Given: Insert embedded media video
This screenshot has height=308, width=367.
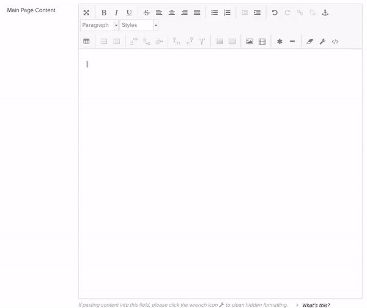Looking at the screenshot, I should tap(262, 42).
